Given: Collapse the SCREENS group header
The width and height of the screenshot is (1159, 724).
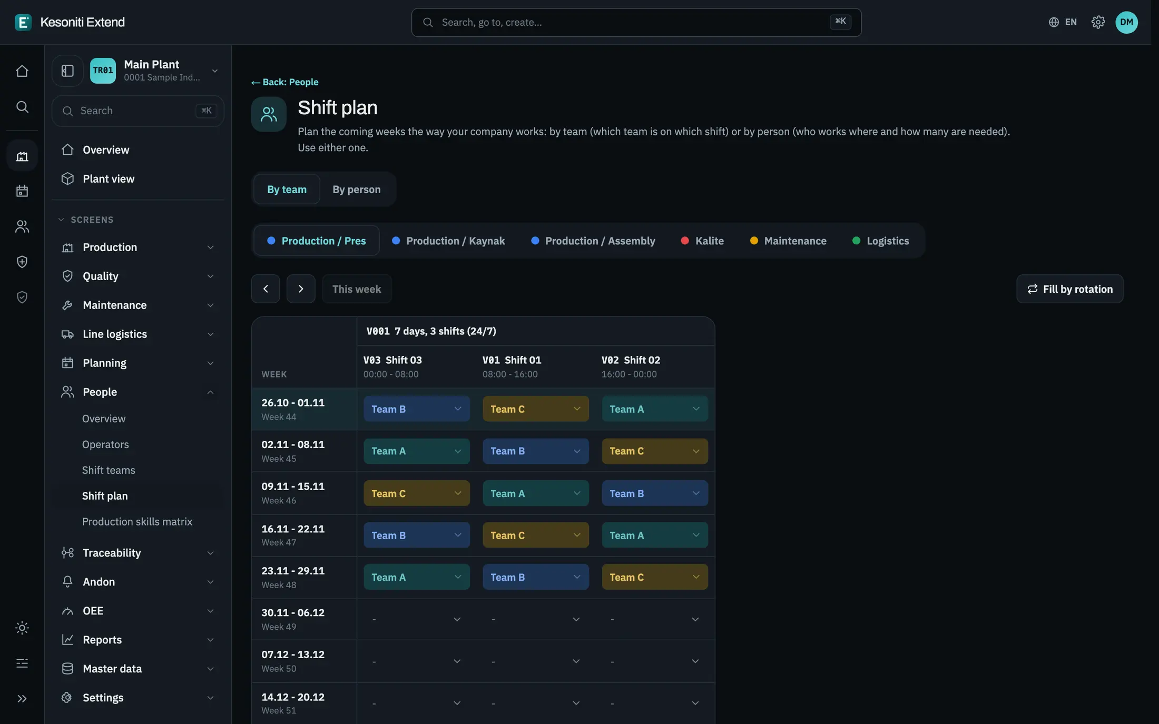Looking at the screenshot, I should point(86,220).
